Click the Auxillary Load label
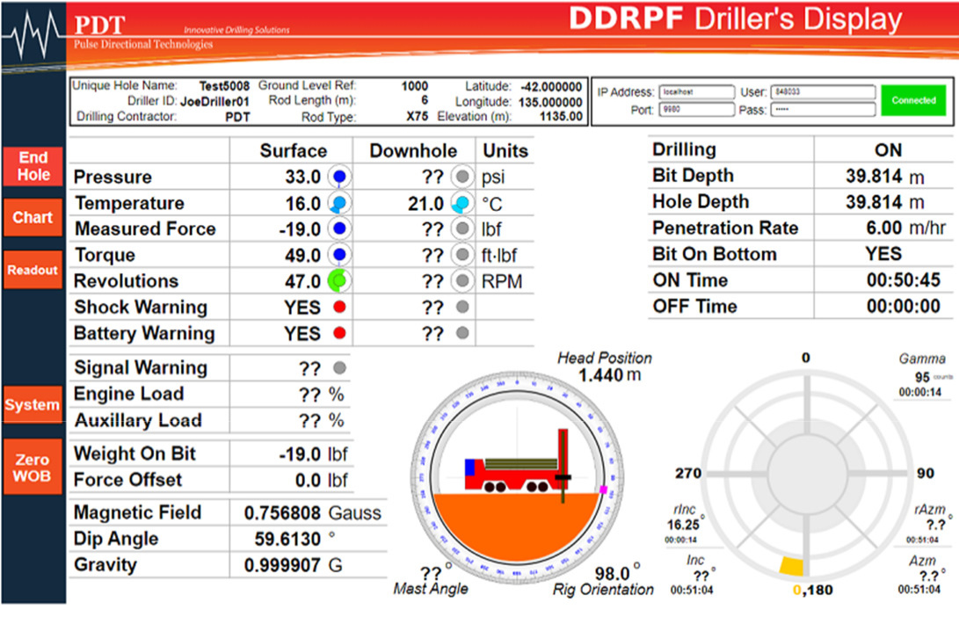This screenshot has height=631, width=959. coord(138,421)
